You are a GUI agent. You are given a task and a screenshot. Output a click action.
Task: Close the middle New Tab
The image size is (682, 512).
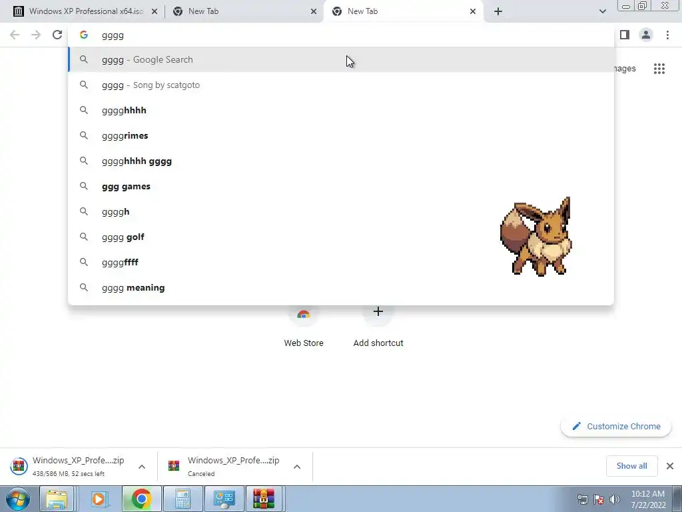314,11
